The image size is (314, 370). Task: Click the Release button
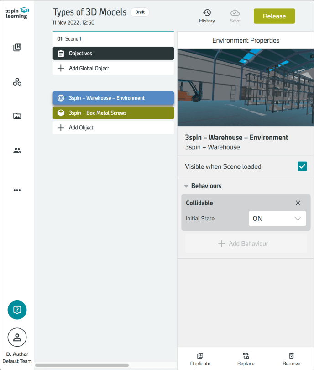[274, 16]
